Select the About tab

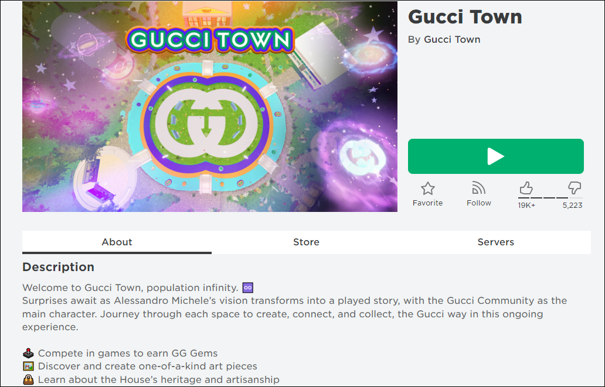point(117,242)
